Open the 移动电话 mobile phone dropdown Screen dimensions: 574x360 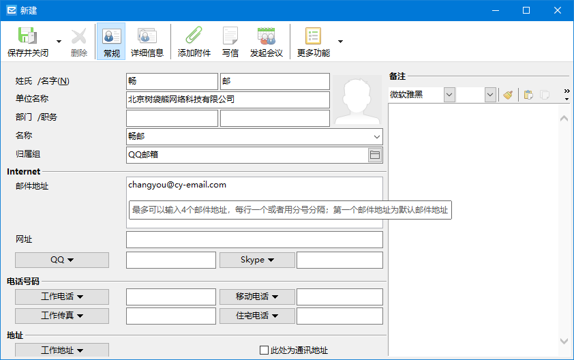[x=257, y=297]
